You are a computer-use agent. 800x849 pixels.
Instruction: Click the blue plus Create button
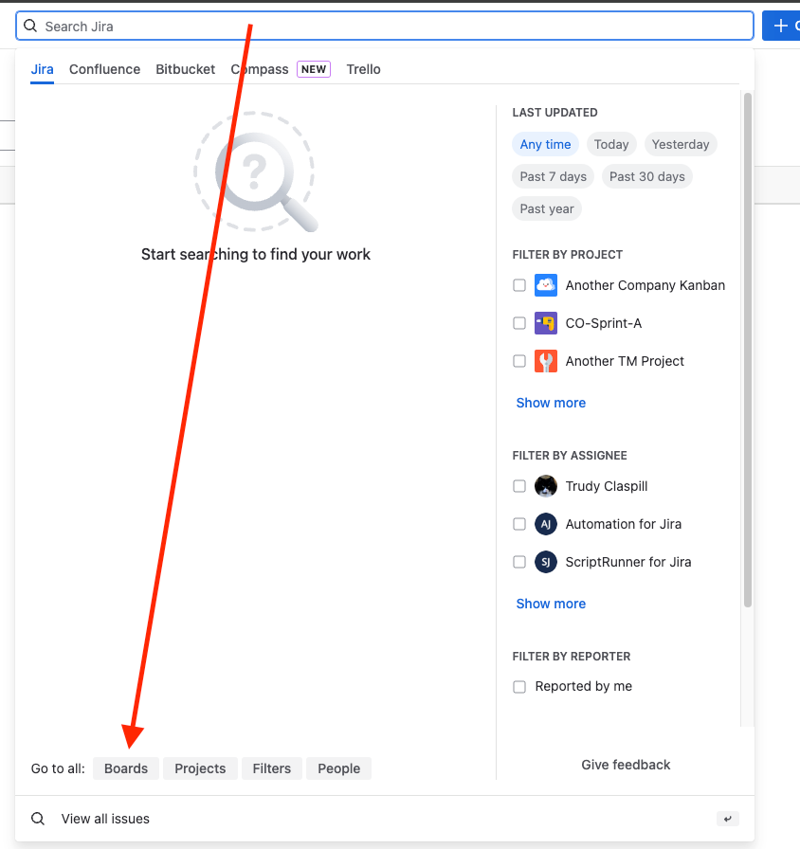coord(780,26)
